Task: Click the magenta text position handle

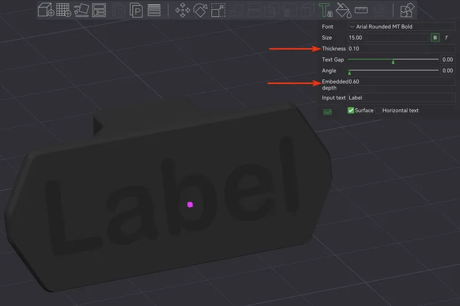Action: [x=190, y=204]
